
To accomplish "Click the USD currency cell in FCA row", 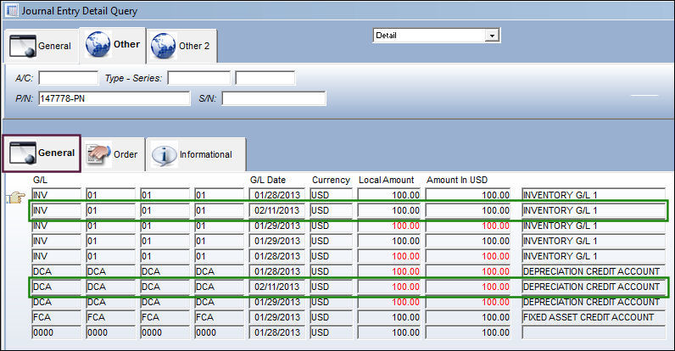I will (331, 317).
